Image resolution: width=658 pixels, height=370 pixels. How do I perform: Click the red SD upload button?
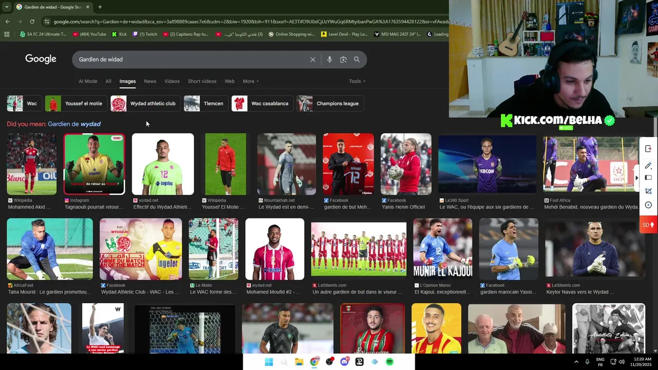pos(648,225)
